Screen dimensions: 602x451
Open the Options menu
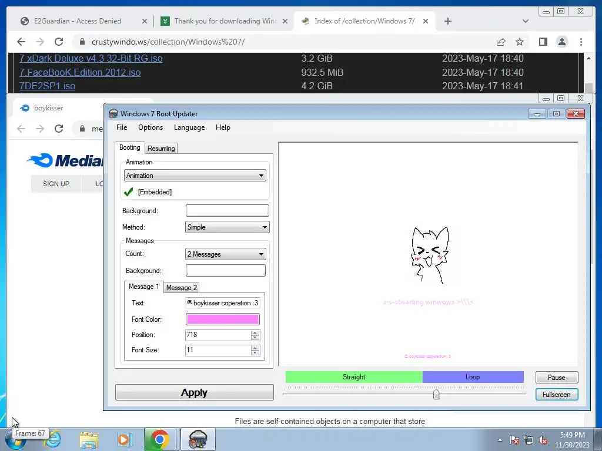pos(150,127)
